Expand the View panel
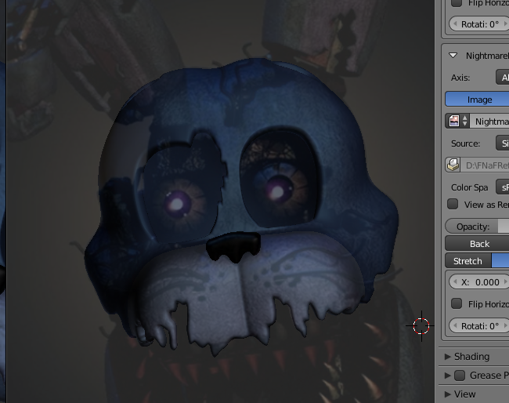The height and width of the screenshot is (403, 509). (x=448, y=394)
